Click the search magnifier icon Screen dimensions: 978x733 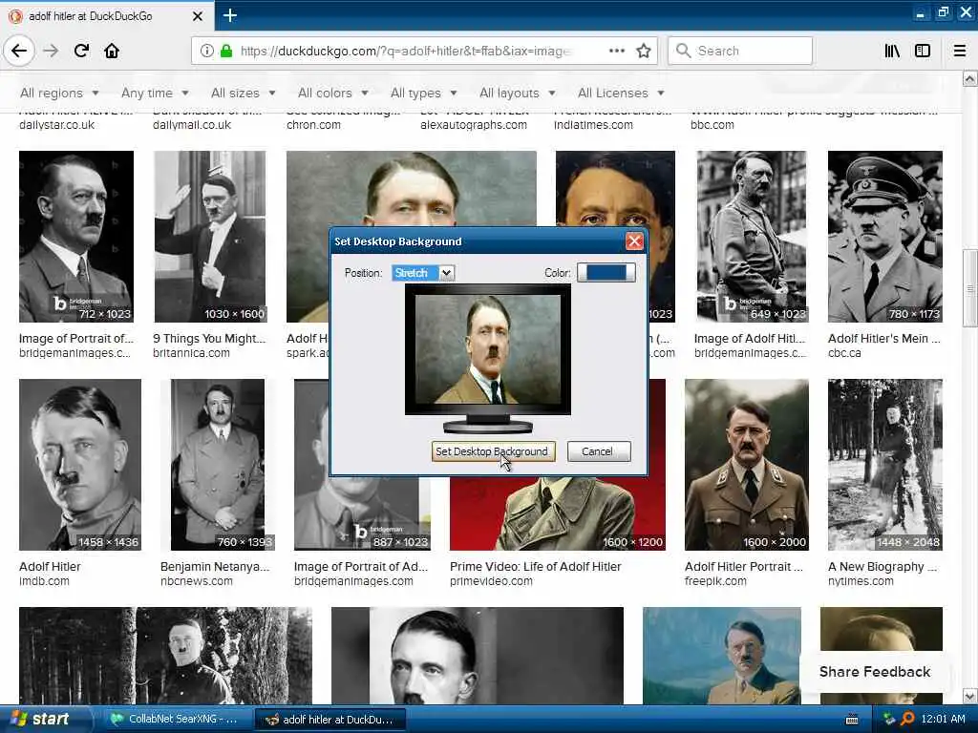tap(684, 51)
